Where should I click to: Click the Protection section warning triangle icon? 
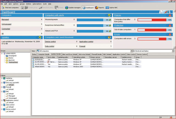pos(170,25)
